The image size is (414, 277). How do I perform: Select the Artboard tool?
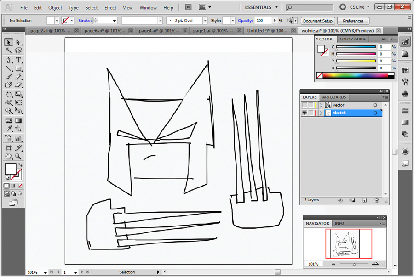pos(8,148)
